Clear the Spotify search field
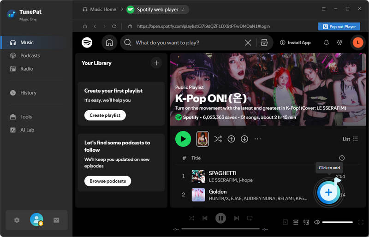 pyautogui.click(x=248, y=42)
